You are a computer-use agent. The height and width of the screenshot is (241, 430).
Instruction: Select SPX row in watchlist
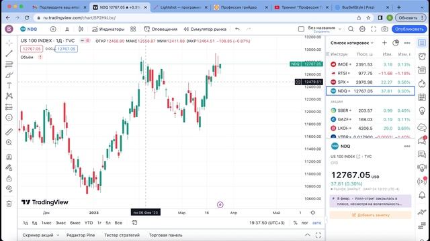click(x=370, y=82)
